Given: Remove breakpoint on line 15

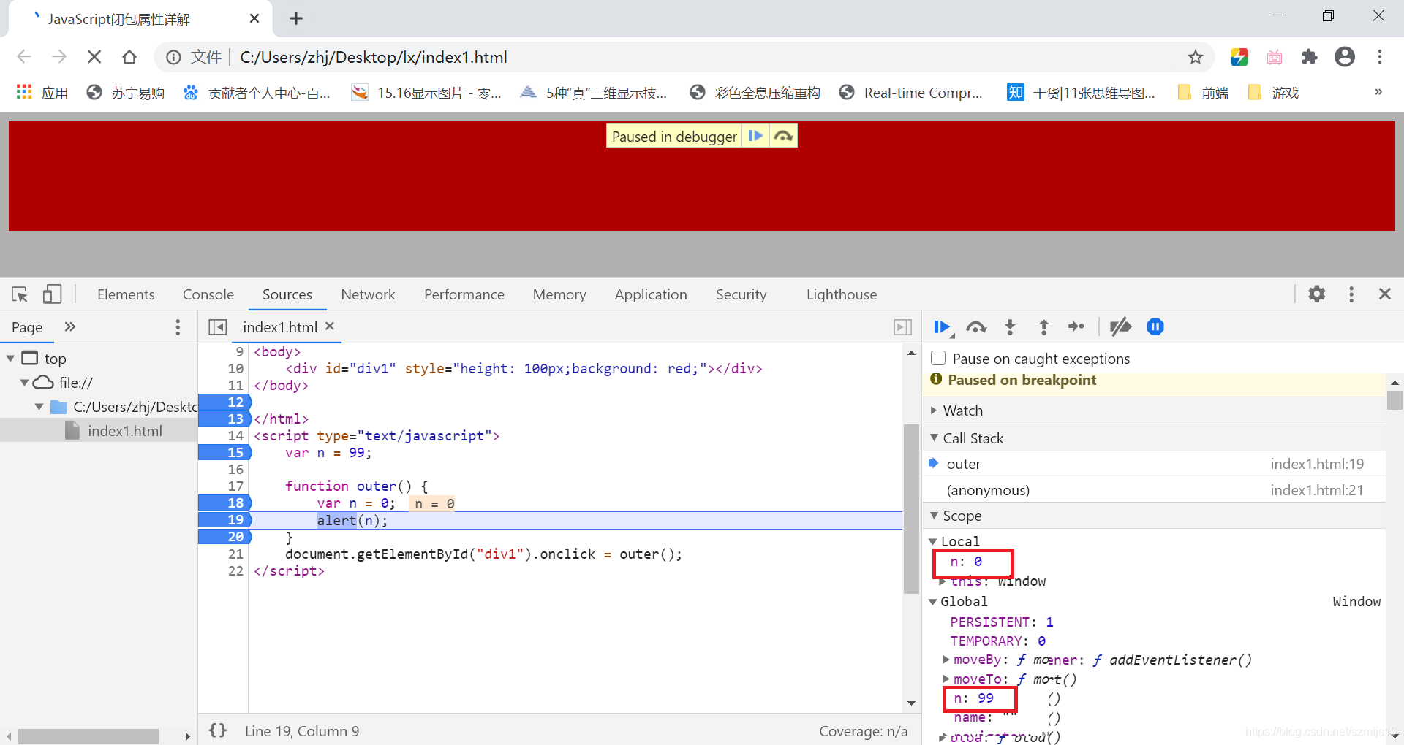Looking at the screenshot, I should pyautogui.click(x=225, y=453).
